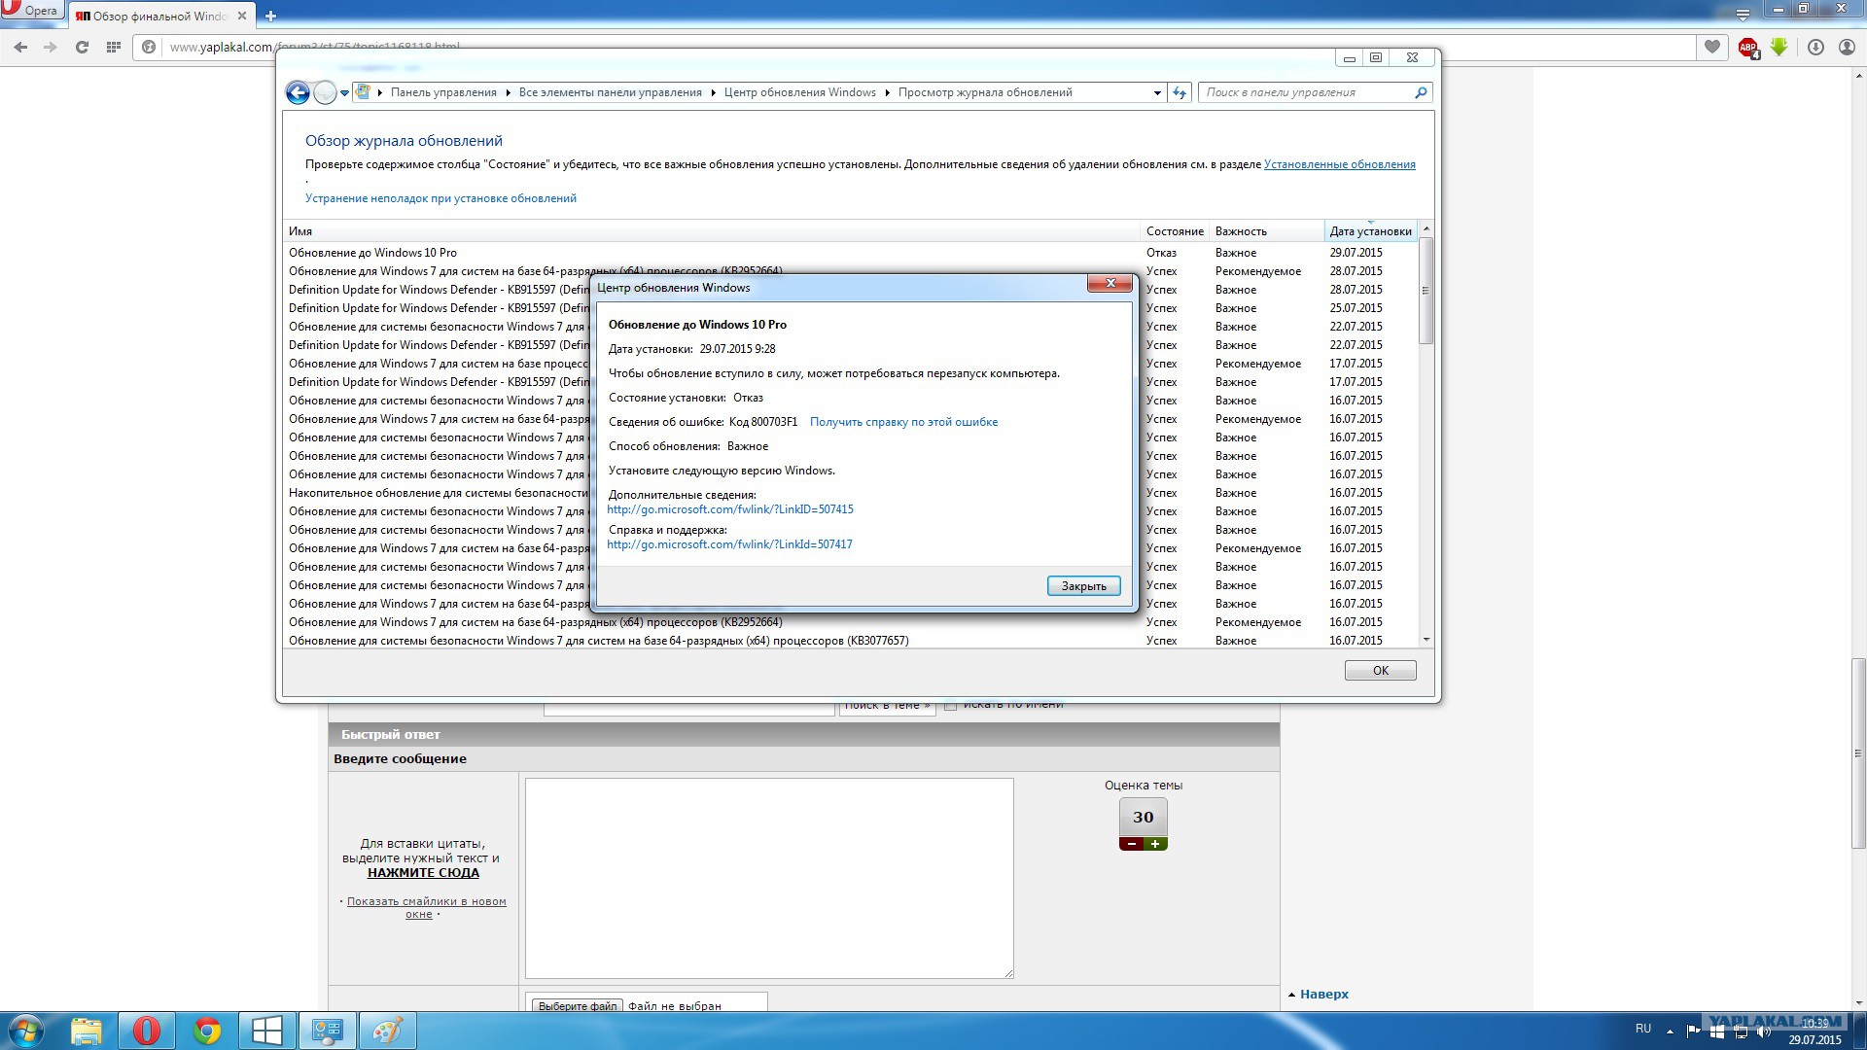The width and height of the screenshot is (1867, 1050).
Task: Refresh the Control Panel address bar
Action: [x=1180, y=92]
